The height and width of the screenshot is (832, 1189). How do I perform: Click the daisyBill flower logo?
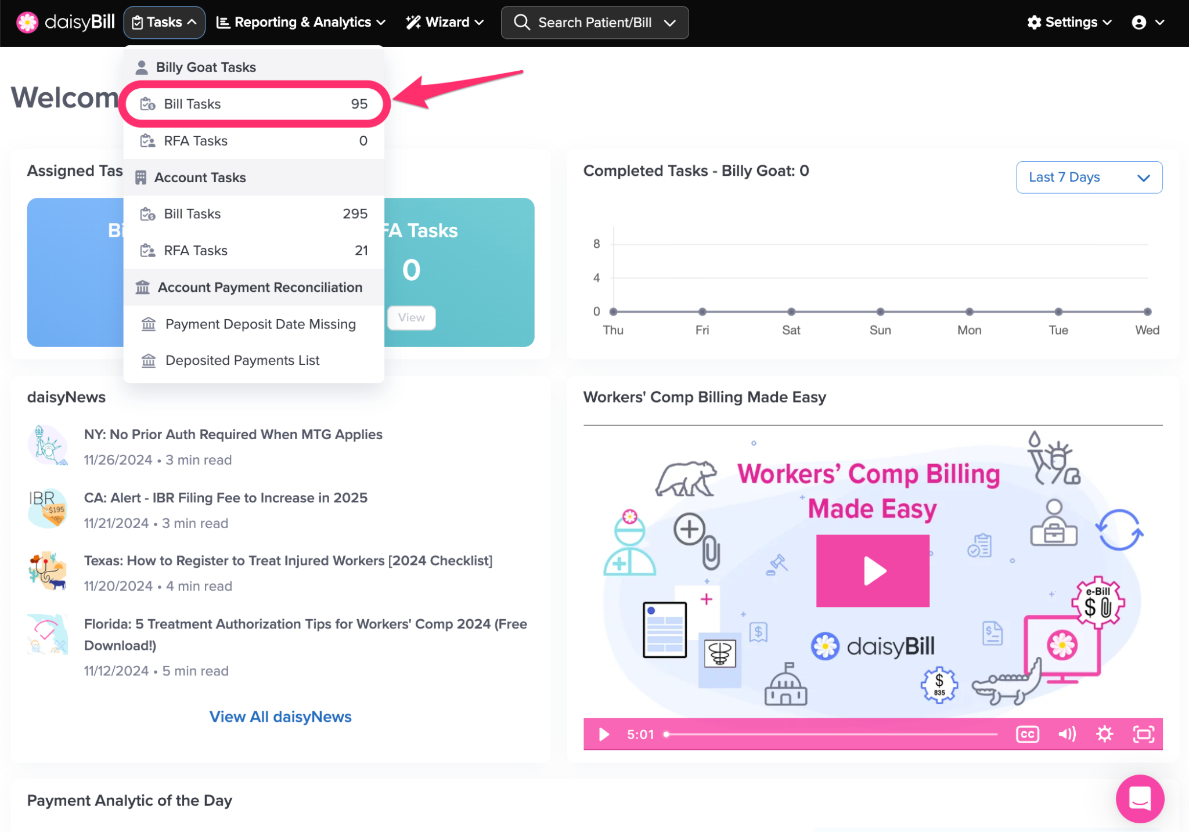(27, 22)
